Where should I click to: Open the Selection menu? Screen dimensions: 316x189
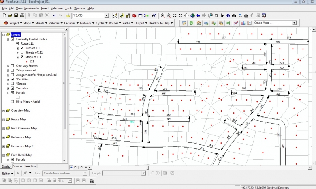[56, 8]
